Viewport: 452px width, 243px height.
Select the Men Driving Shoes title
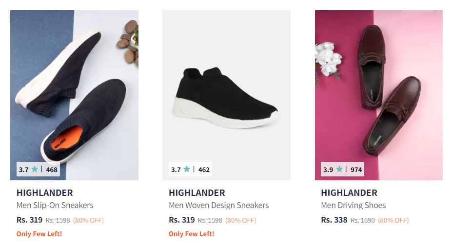353,205
